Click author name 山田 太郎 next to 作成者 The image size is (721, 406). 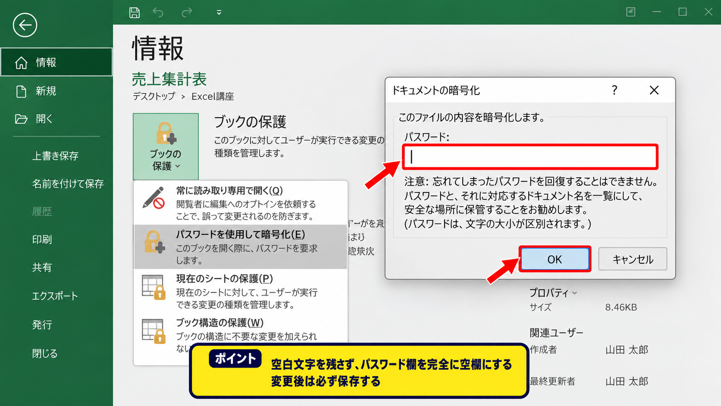[627, 350]
